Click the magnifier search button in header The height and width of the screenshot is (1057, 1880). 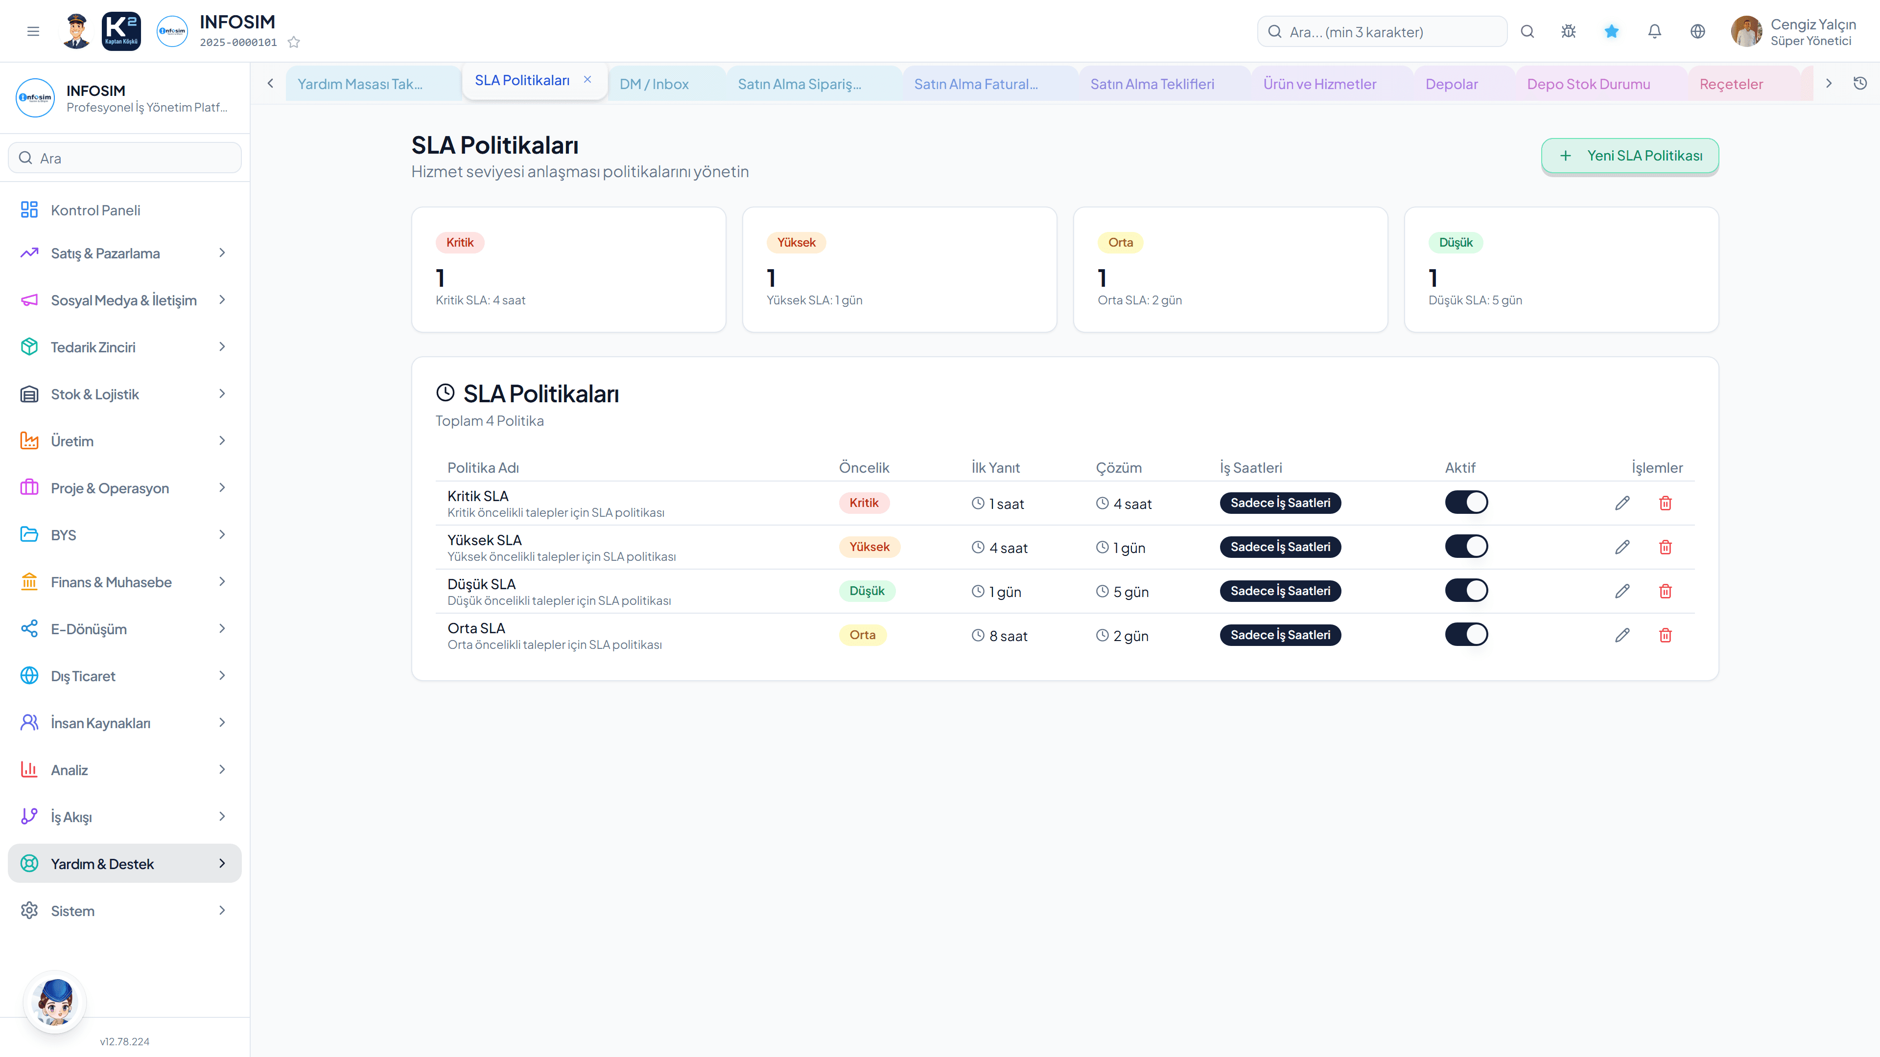1527,31
